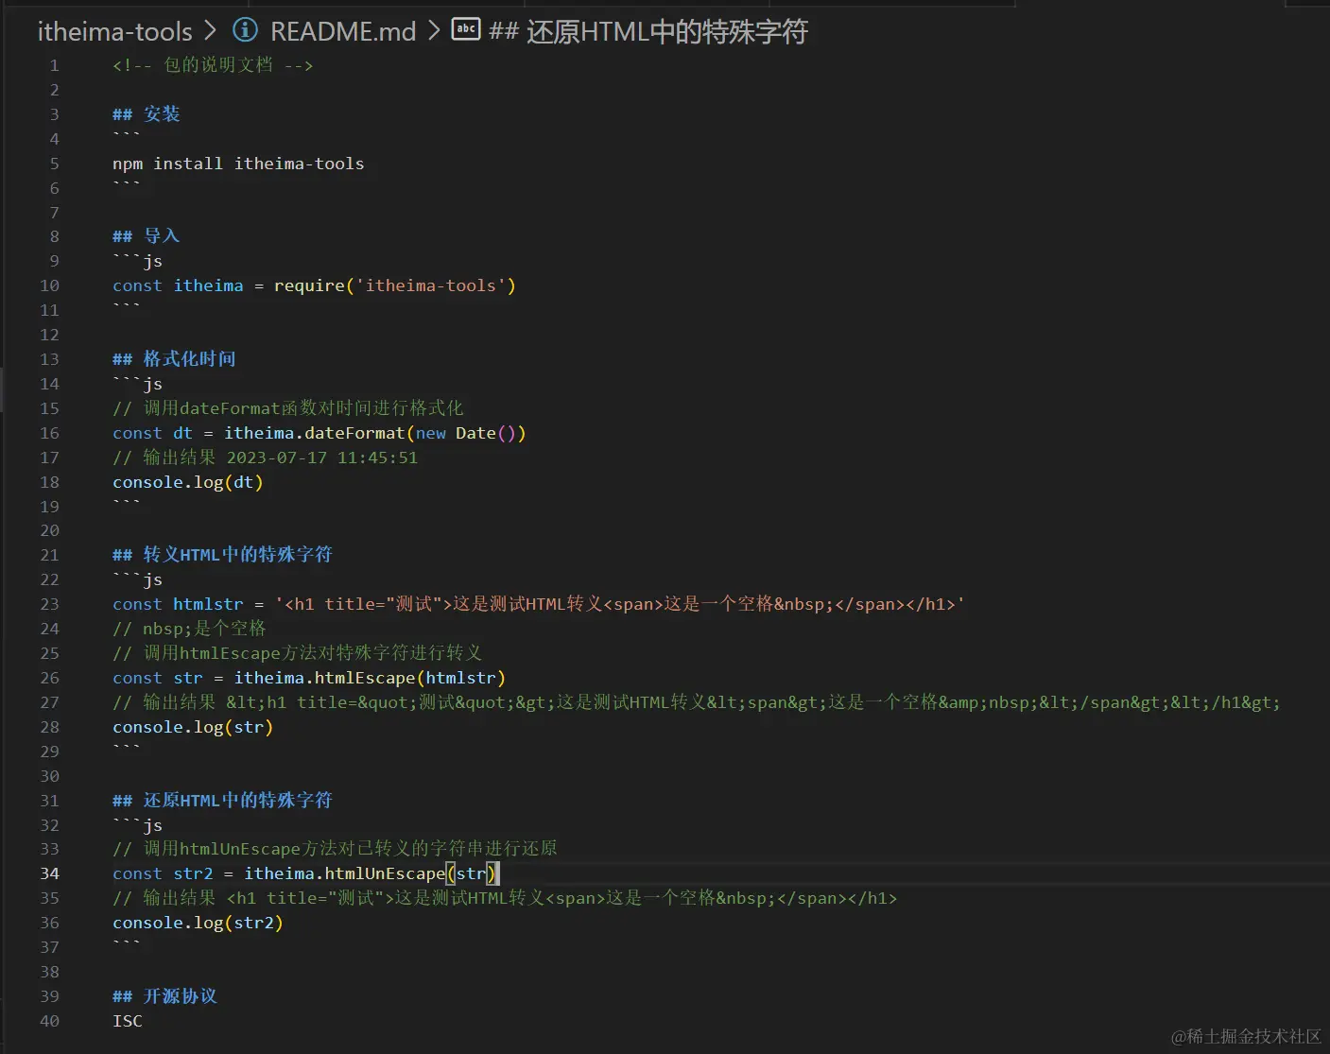
Task: Click the info icon beside README.md
Action: click(x=245, y=30)
